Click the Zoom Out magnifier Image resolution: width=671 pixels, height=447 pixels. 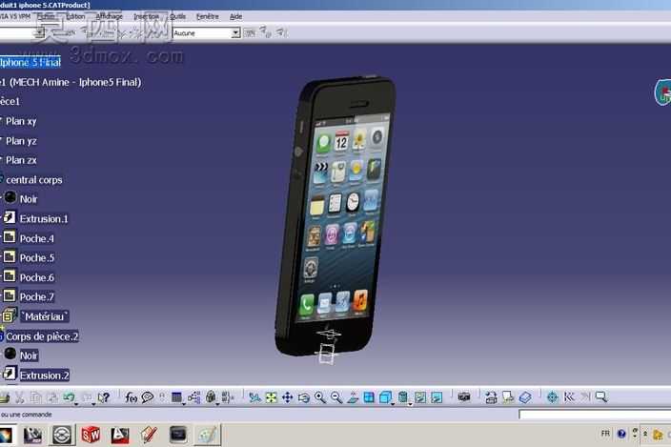(x=336, y=397)
